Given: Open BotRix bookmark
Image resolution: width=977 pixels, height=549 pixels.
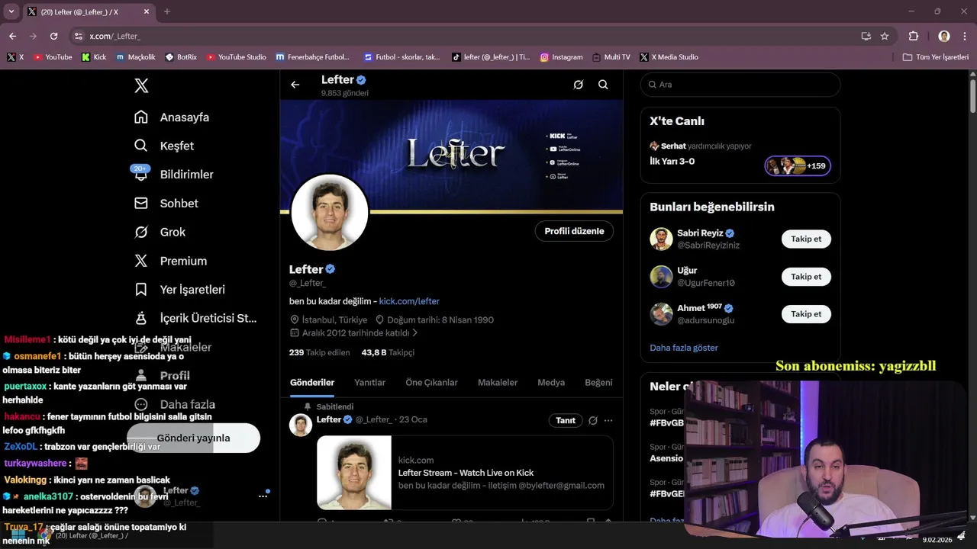Looking at the screenshot, I should (x=181, y=57).
